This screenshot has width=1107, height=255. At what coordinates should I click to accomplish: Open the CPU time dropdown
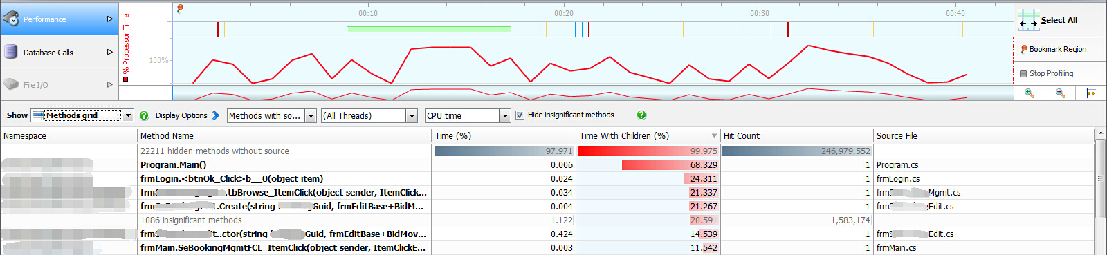(468, 115)
